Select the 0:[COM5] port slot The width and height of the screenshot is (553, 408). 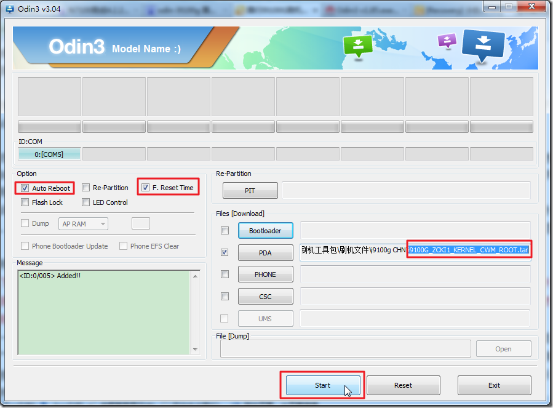[49, 154]
